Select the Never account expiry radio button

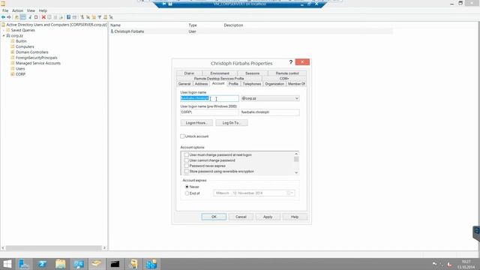click(187, 187)
